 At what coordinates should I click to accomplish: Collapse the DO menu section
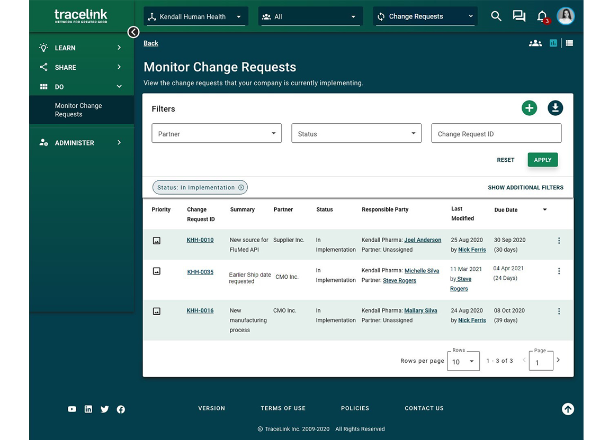pos(81,87)
